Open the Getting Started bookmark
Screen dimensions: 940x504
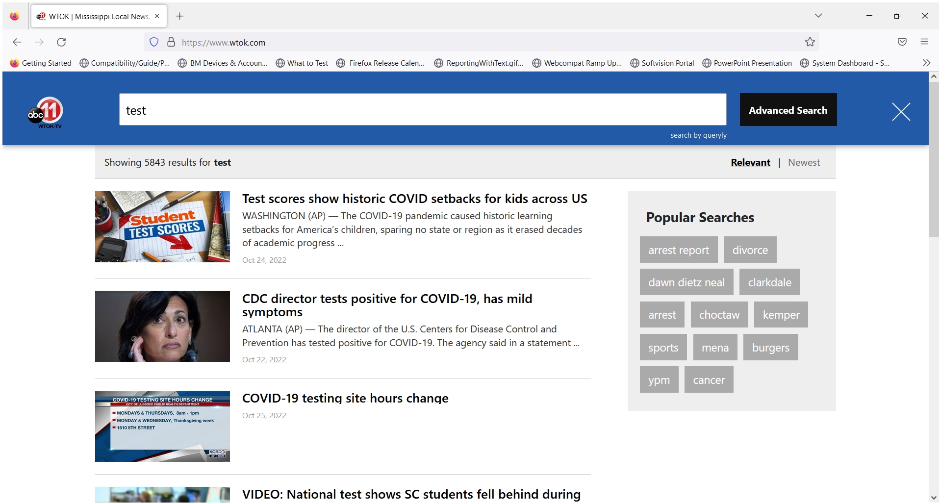[40, 63]
